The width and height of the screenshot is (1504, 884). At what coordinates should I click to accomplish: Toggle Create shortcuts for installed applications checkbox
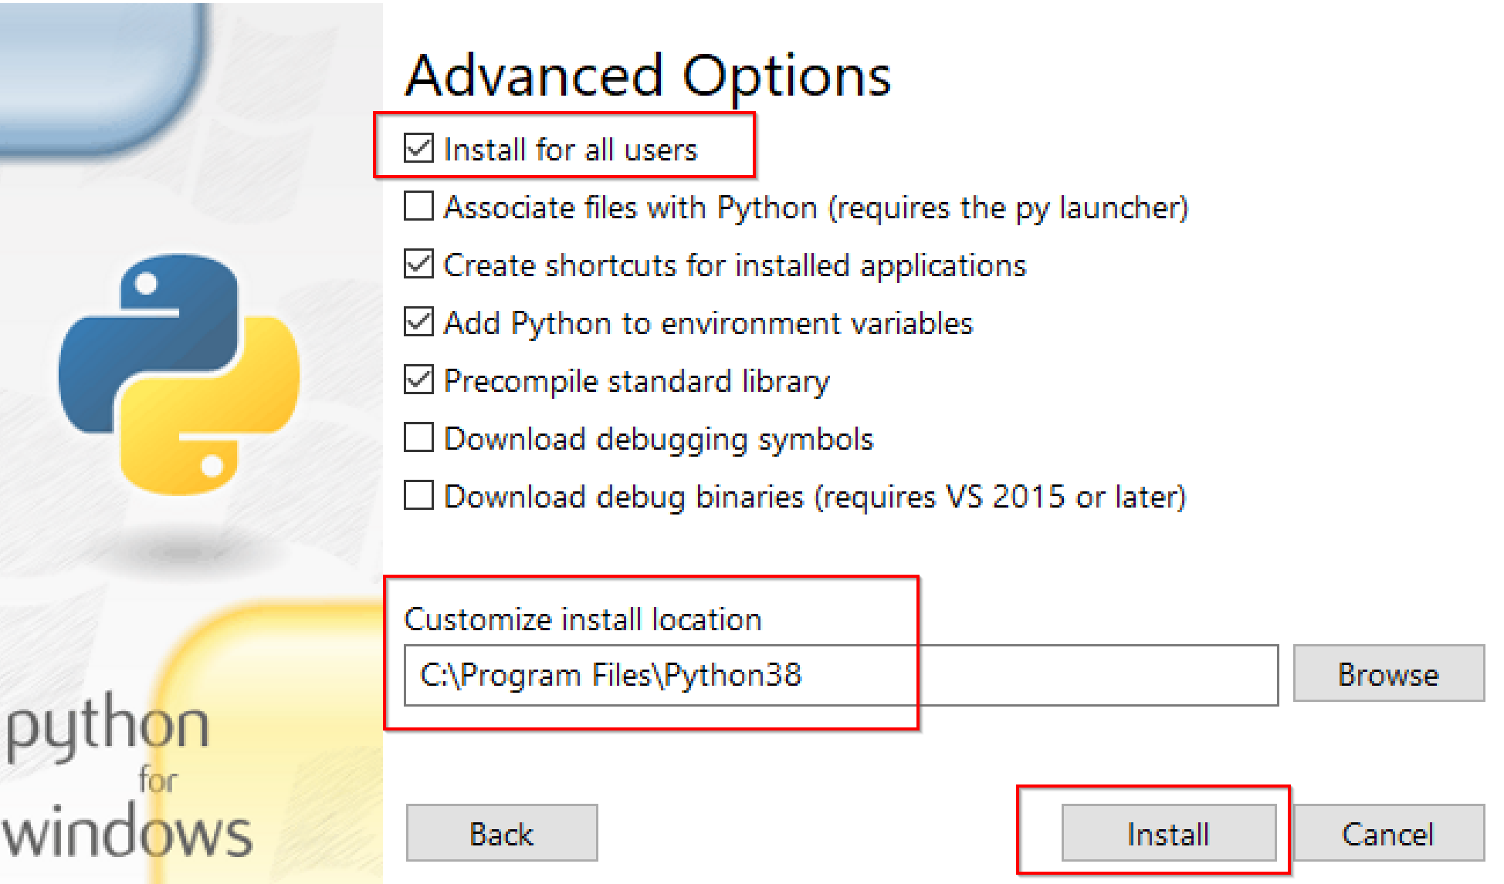(418, 265)
